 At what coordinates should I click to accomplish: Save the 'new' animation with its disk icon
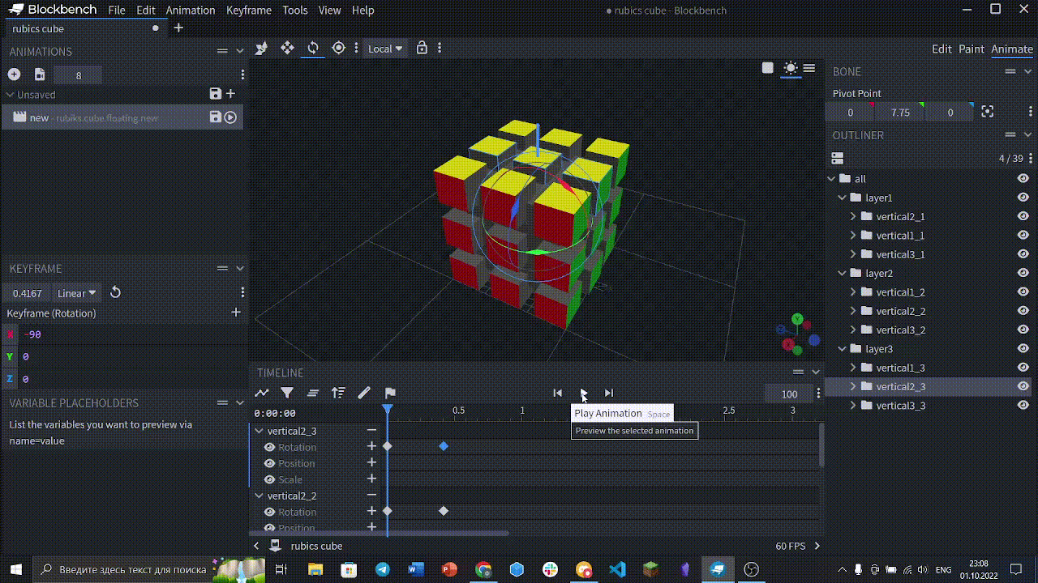[215, 117]
